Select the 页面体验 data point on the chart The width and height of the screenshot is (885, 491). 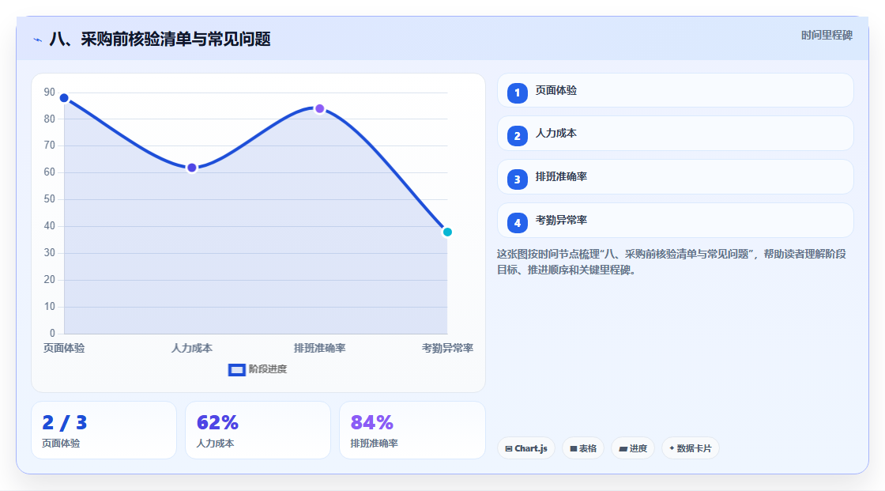click(64, 98)
